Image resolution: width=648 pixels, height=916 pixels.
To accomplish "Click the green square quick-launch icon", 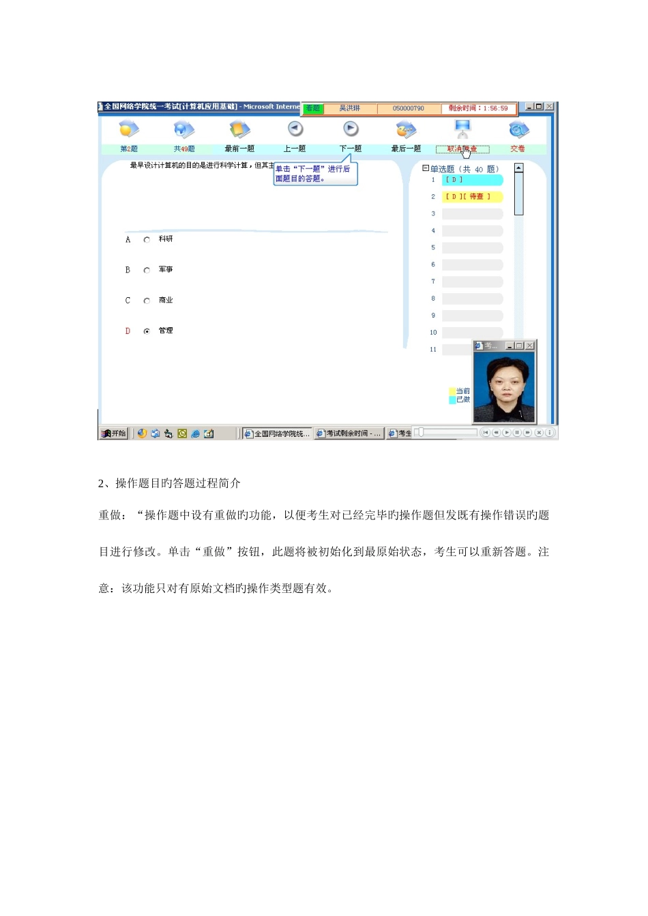I will pos(182,433).
